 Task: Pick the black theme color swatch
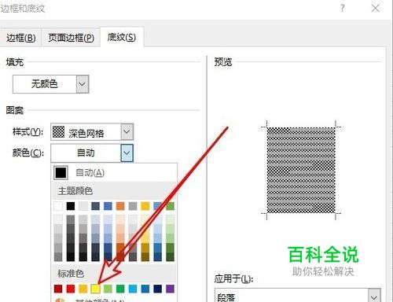coord(71,206)
